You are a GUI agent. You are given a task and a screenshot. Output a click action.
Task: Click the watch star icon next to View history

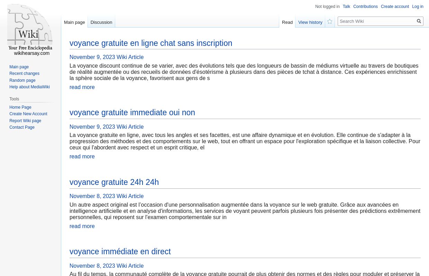330,21
